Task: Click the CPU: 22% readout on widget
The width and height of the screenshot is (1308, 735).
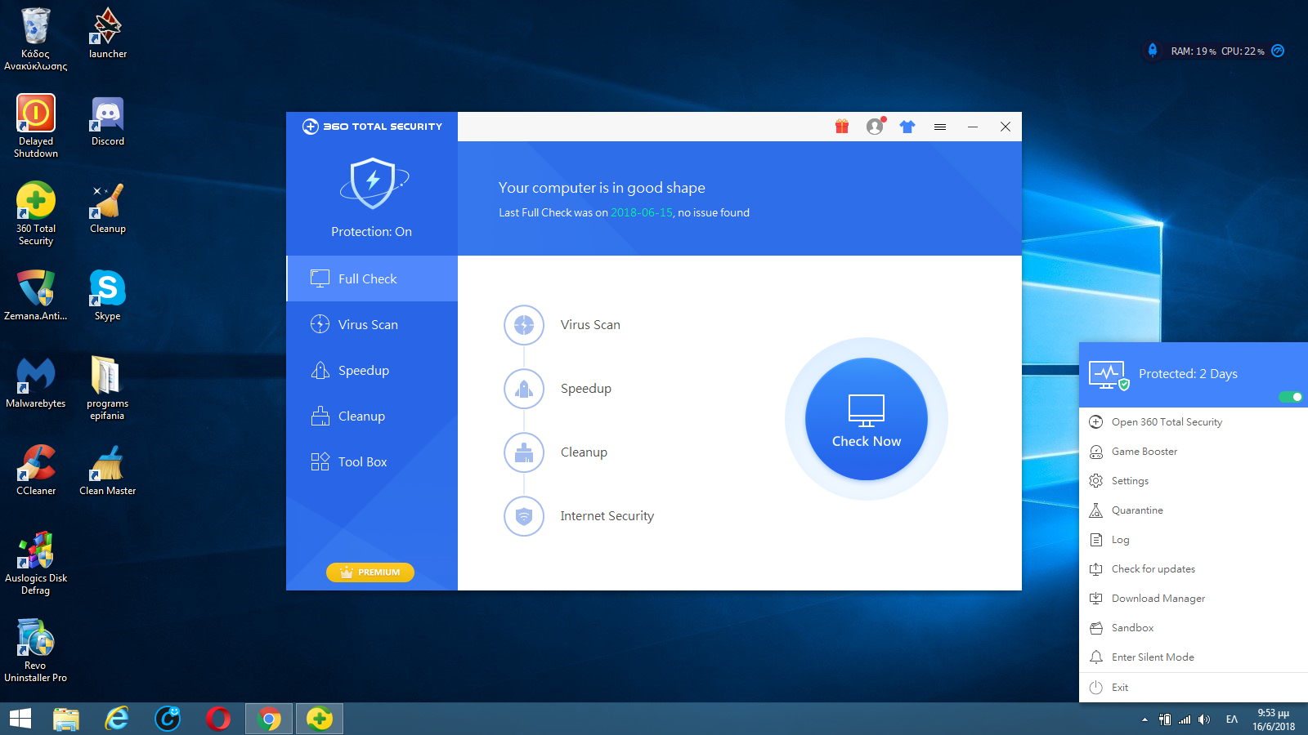Action: (x=1243, y=51)
